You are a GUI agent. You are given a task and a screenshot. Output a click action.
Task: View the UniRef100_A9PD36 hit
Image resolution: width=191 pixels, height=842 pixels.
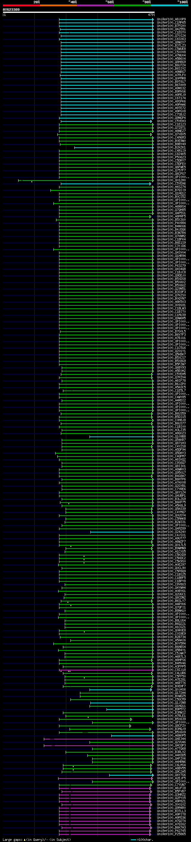pyautogui.click(x=171, y=818)
